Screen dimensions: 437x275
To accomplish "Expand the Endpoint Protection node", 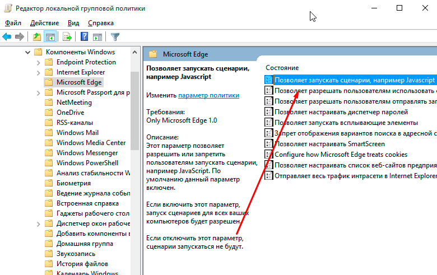I will 39,62.
